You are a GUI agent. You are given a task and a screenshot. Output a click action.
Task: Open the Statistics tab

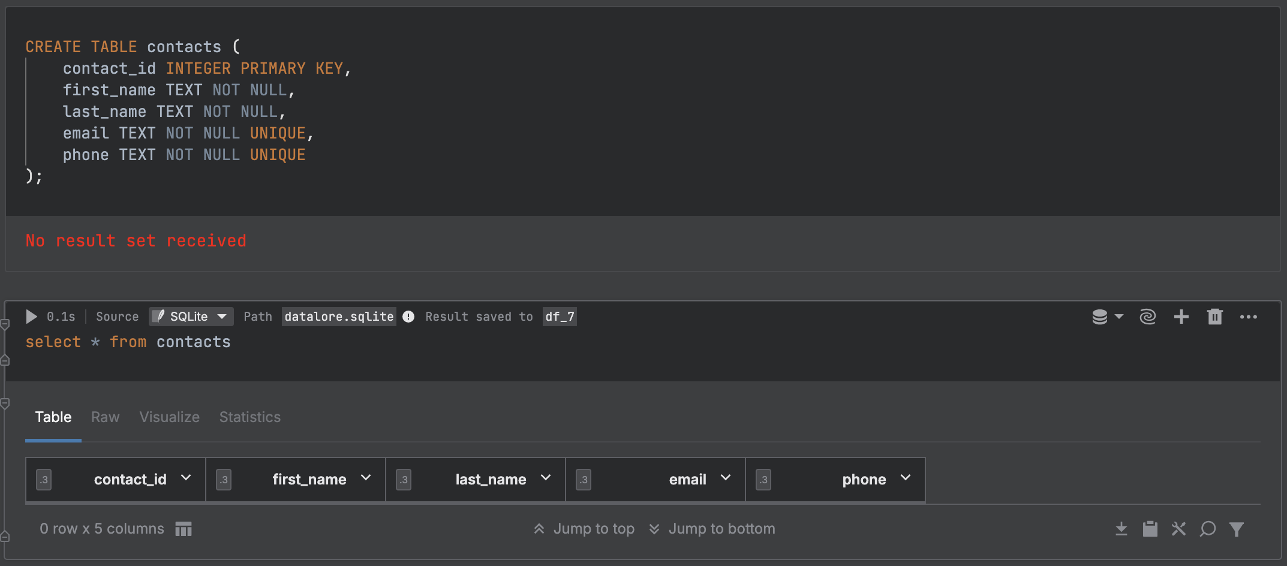pyautogui.click(x=249, y=417)
